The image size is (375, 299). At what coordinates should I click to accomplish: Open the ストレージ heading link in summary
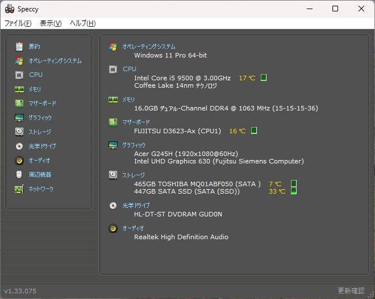coord(134,175)
